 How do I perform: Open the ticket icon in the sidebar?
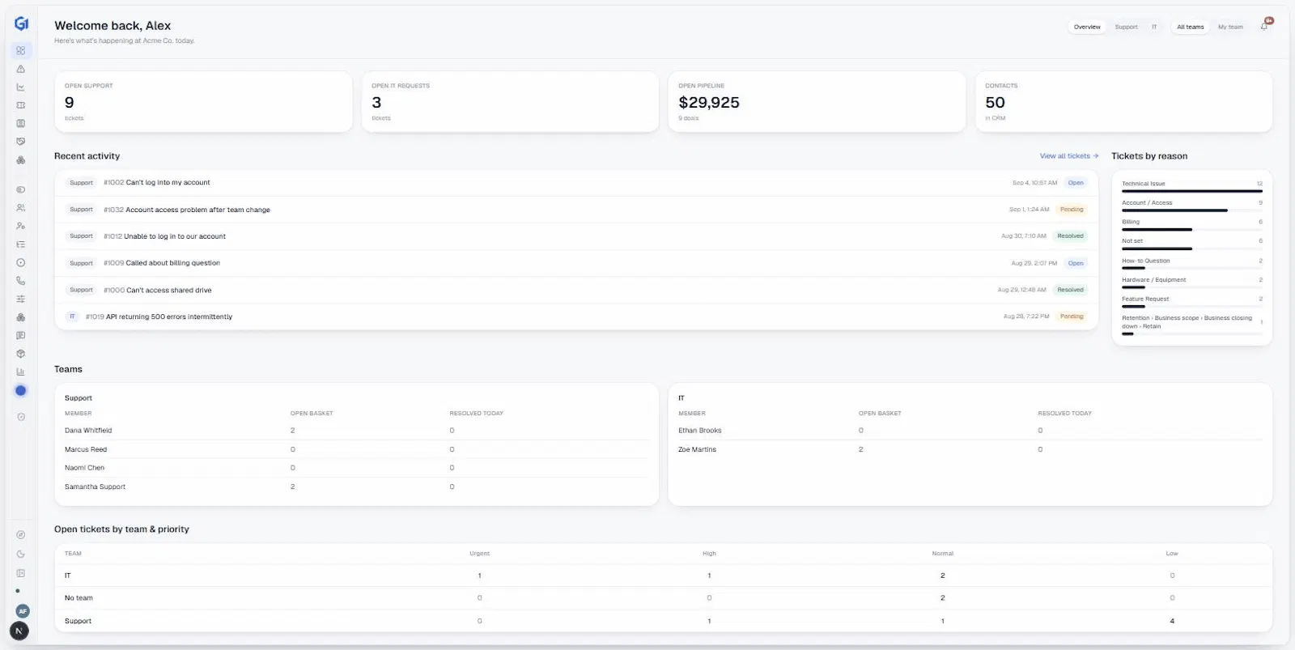point(21,105)
